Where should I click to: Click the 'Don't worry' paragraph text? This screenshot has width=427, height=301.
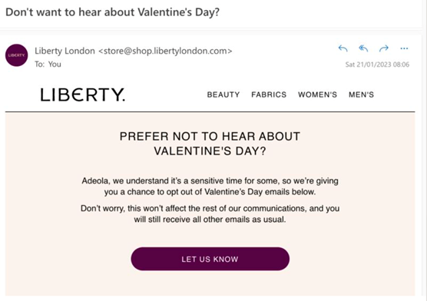(x=210, y=213)
